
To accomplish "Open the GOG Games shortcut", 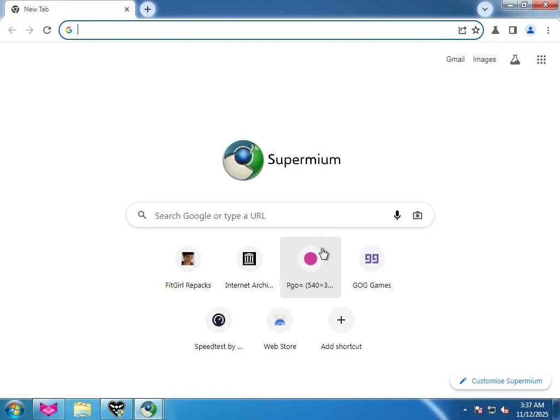I will point(372,267).
